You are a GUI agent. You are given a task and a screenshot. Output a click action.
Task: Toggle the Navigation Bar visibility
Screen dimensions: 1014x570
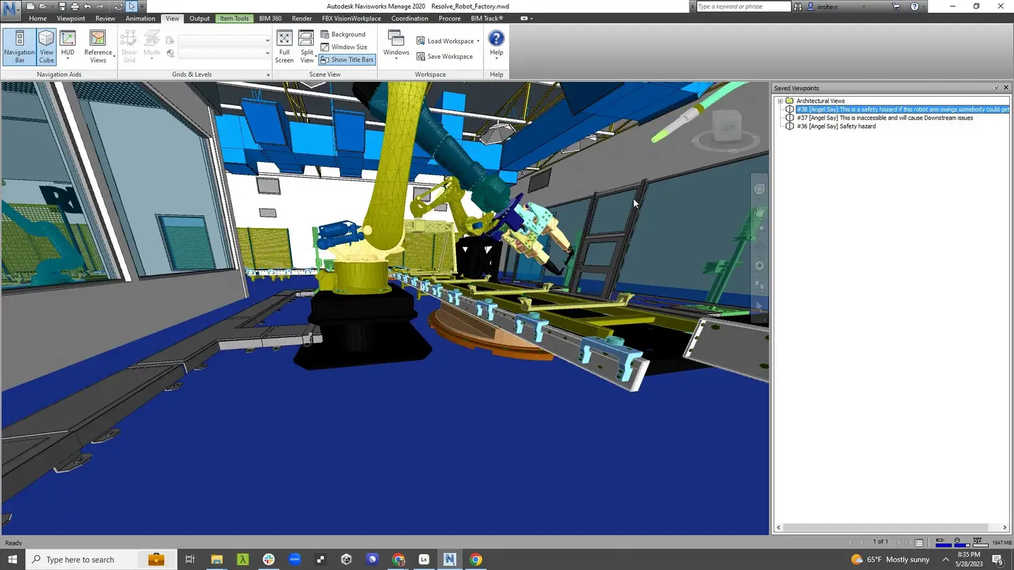19,46
